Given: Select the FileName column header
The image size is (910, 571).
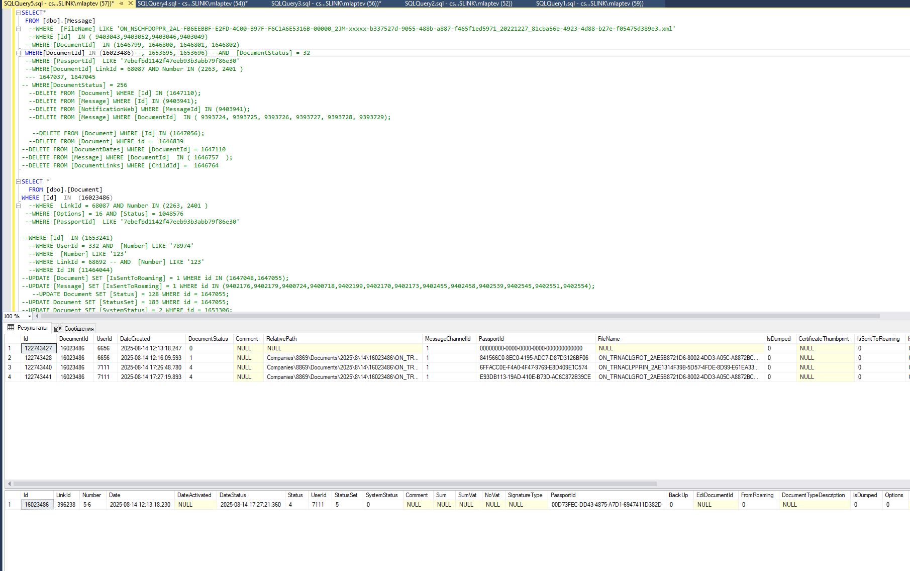Looking at the screenshot, I should 679,339.
